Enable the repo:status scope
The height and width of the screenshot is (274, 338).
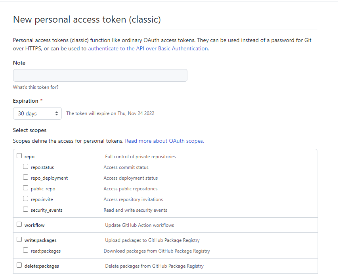point(26,167)
